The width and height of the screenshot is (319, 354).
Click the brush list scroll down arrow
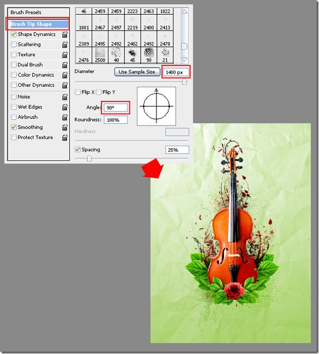tap(184, 59)
